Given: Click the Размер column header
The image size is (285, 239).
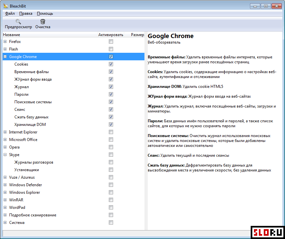Looking at the screenshot, I should (x=134, y=35).
